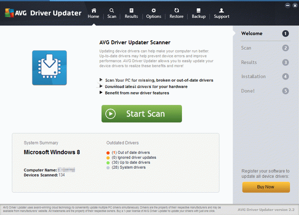
Task: Click the (0) Ignored driver updates entry
Action: pos(134,157)
